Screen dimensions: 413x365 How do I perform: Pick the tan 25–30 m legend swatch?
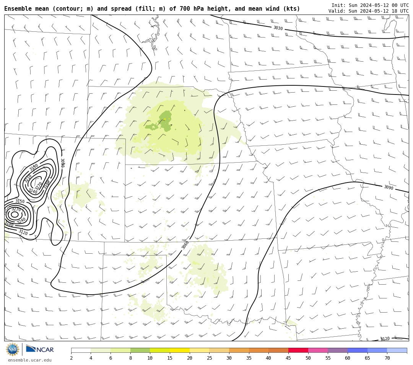coord(219,350)
